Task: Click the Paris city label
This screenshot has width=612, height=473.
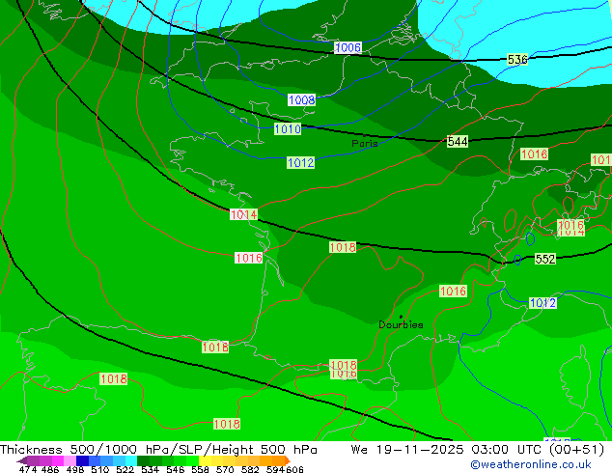Action: coord(365,143)
